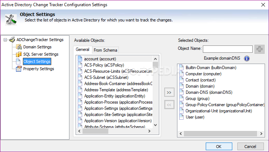Select User (user) in Selected Objects
The width and height of the screenshot is (269, 152).
(x=195, y=117)
